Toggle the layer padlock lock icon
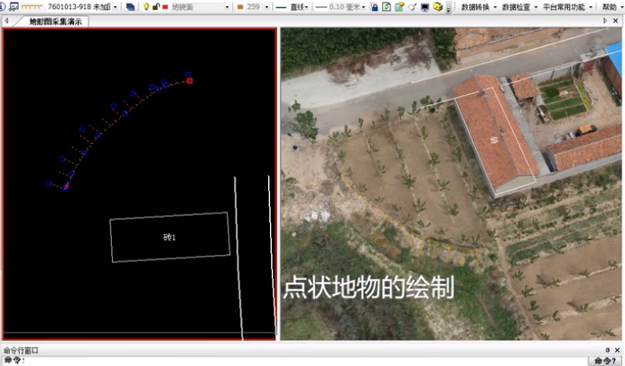This screenshot has height=366, width=625. tap(154, 6)
